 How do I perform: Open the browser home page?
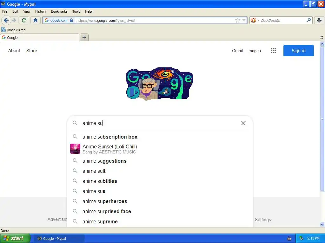point(36,20)
